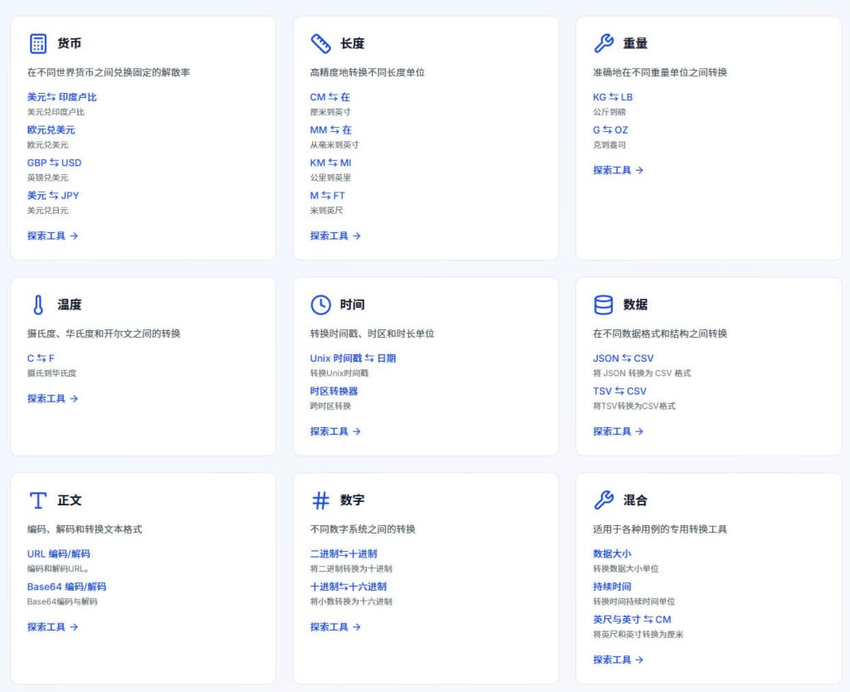Open the 二进制 to 十进制 converter

[x=344, y=553]
